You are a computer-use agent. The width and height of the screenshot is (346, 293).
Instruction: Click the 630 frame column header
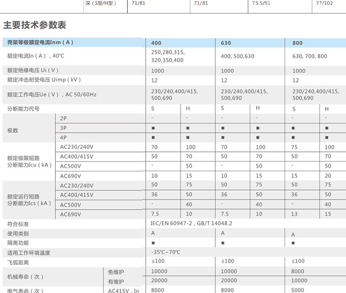coord(226,43)
